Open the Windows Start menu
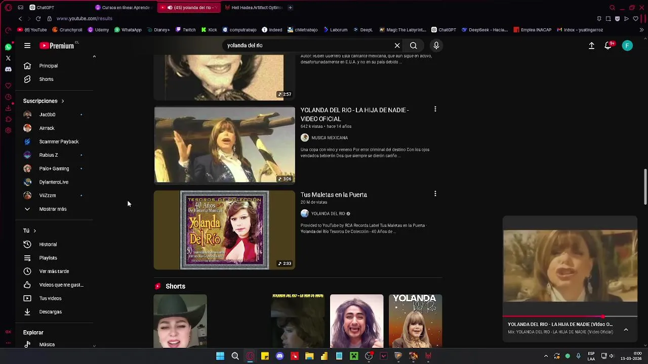The width and height of the screenshot is (648, 364). click(220, 356)
